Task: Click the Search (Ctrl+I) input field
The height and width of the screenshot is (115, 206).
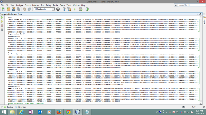Action: pyautogui.click(x=192, y=5)
